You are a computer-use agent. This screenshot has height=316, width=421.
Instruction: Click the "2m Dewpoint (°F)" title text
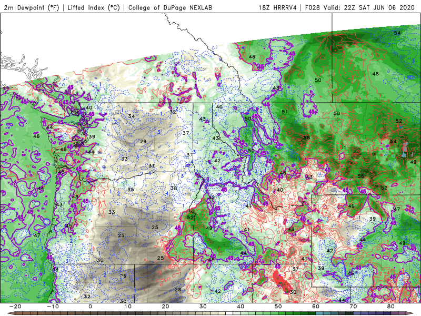(32, 7)
